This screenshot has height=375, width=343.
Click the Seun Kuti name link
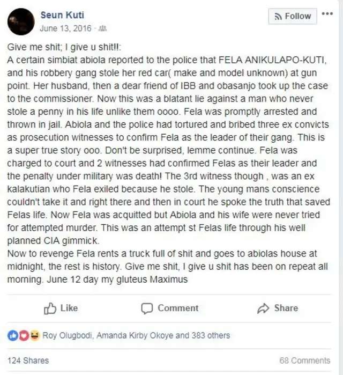pos(62,15)
